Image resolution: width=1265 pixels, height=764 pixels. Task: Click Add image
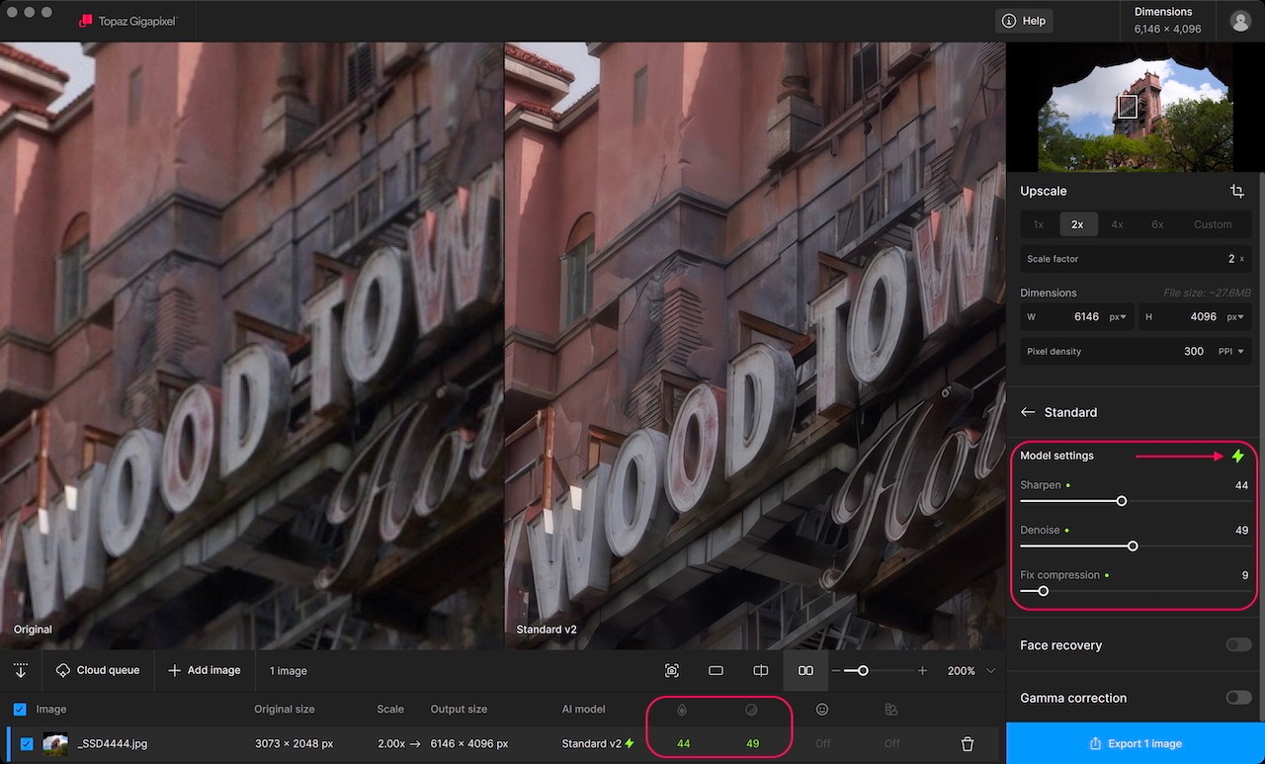coord(205,670)
